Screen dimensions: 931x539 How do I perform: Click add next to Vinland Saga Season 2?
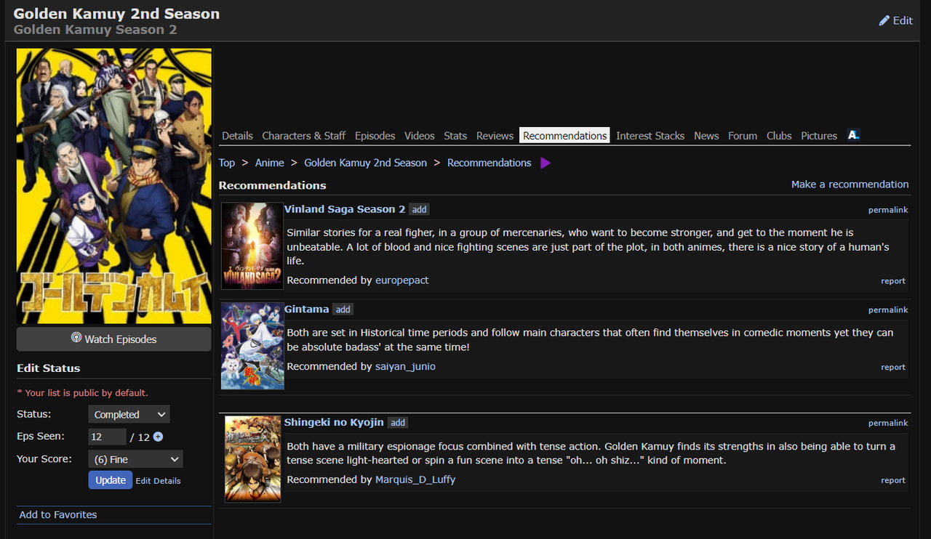419,209
